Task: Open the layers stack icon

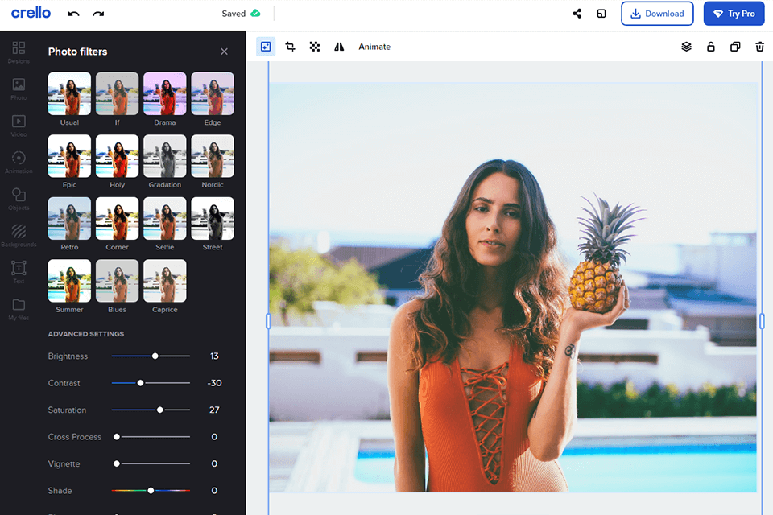Action: point(686,47)
